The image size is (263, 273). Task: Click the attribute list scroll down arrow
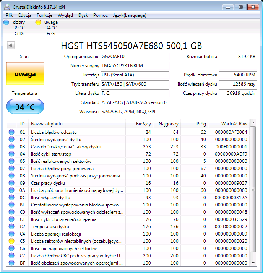click(x=253, y=263)
